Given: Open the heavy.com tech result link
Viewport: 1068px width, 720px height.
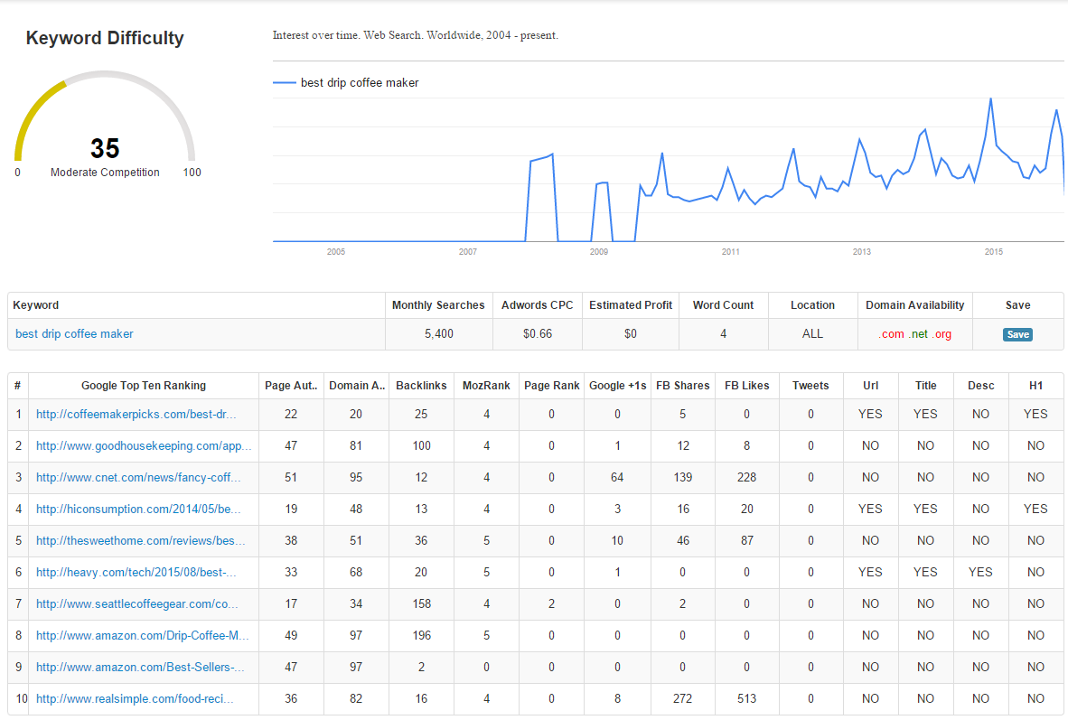Looking at the screenshot, I should [x=136, y=572].
